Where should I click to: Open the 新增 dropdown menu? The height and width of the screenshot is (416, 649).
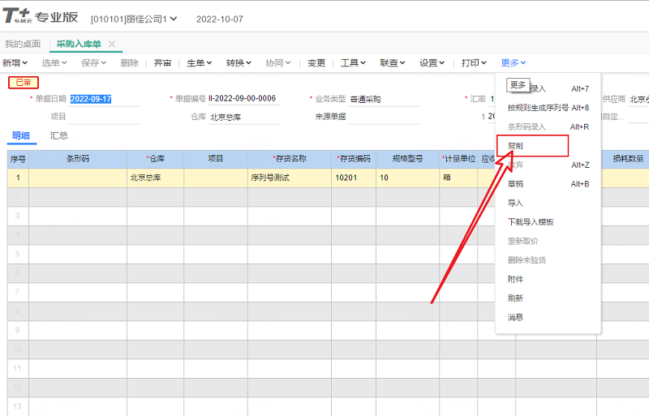click(x=15, y=62)
